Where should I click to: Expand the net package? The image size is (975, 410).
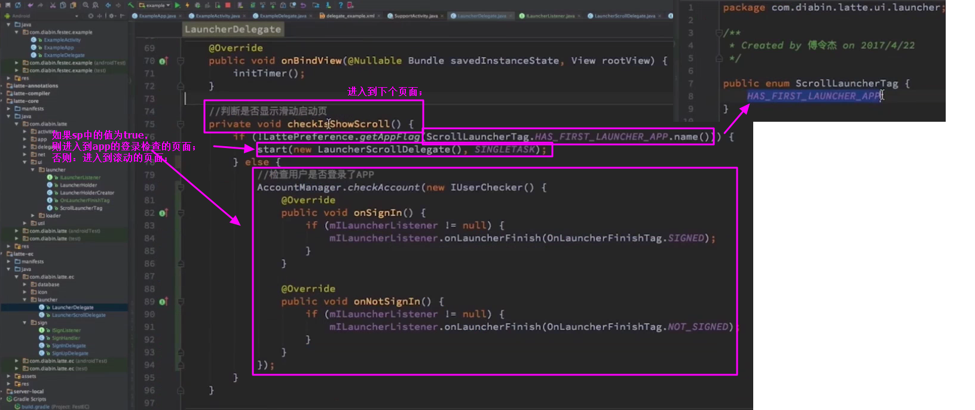[x=25, y=154]
